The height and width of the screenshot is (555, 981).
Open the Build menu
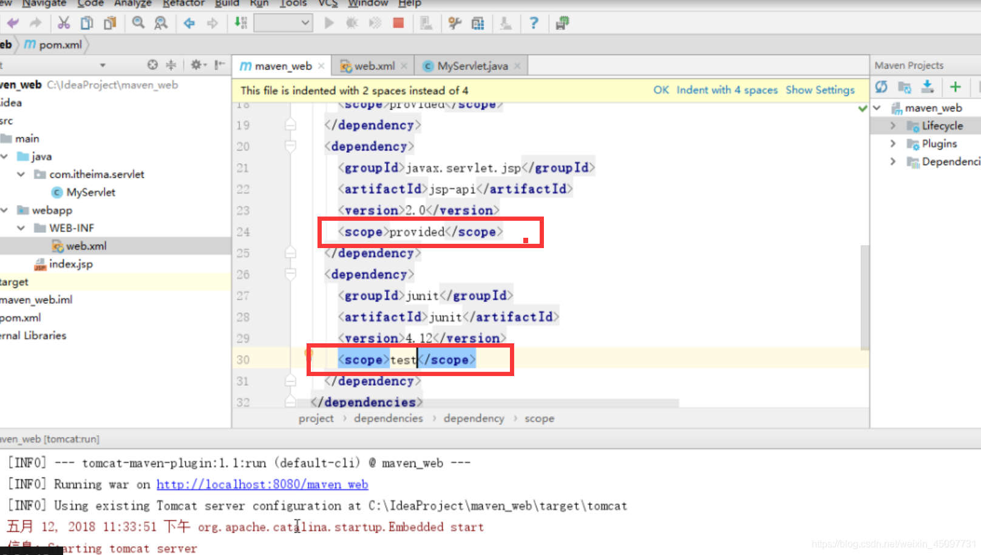click(x=227, y=4)
